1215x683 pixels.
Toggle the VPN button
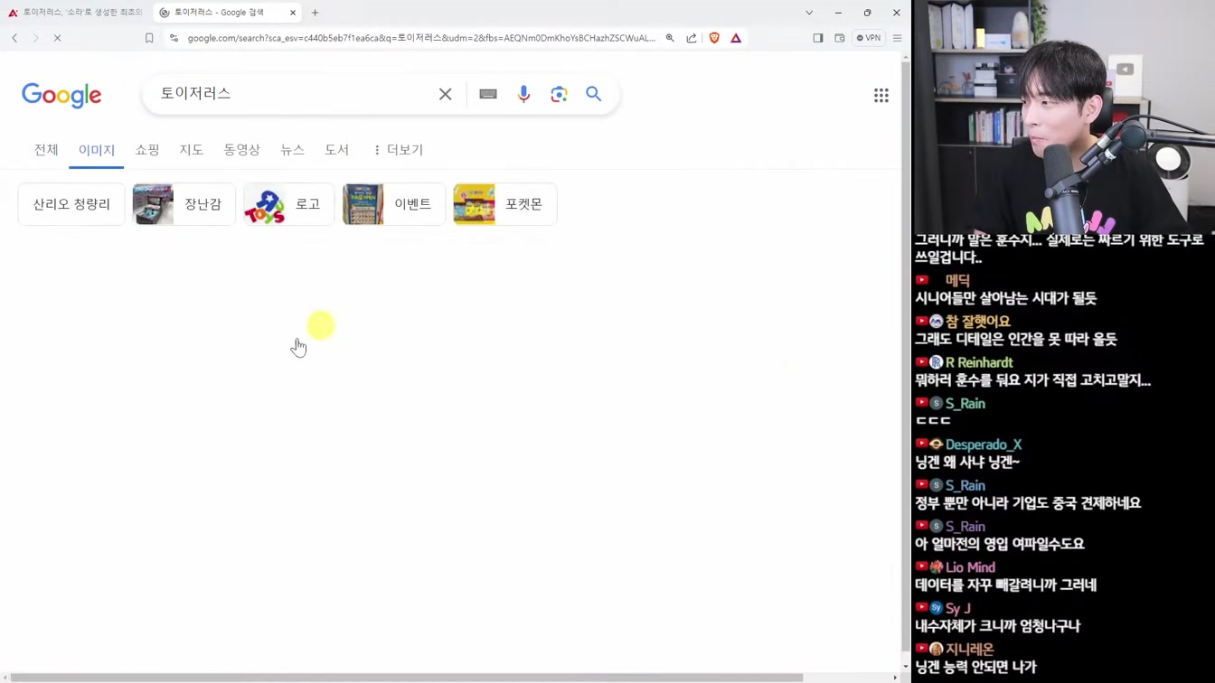[x=869, y=38]
